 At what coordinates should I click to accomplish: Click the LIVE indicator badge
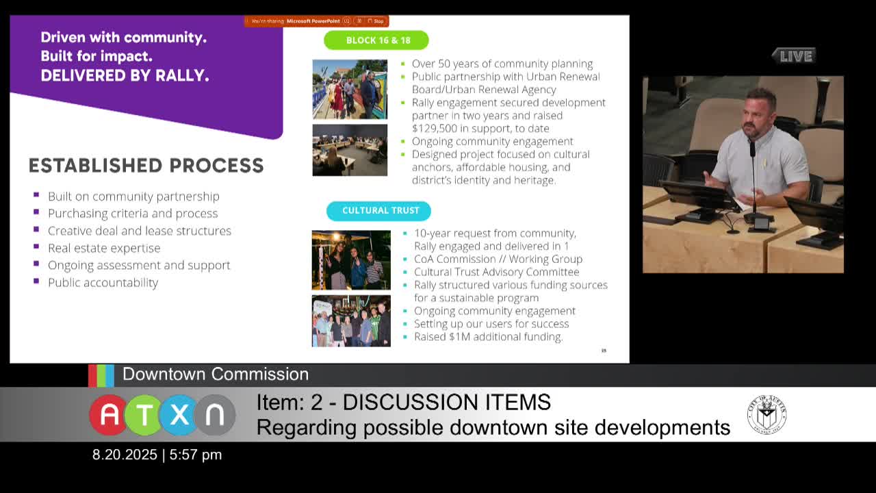pyautogui.click(x=794, y=56)
